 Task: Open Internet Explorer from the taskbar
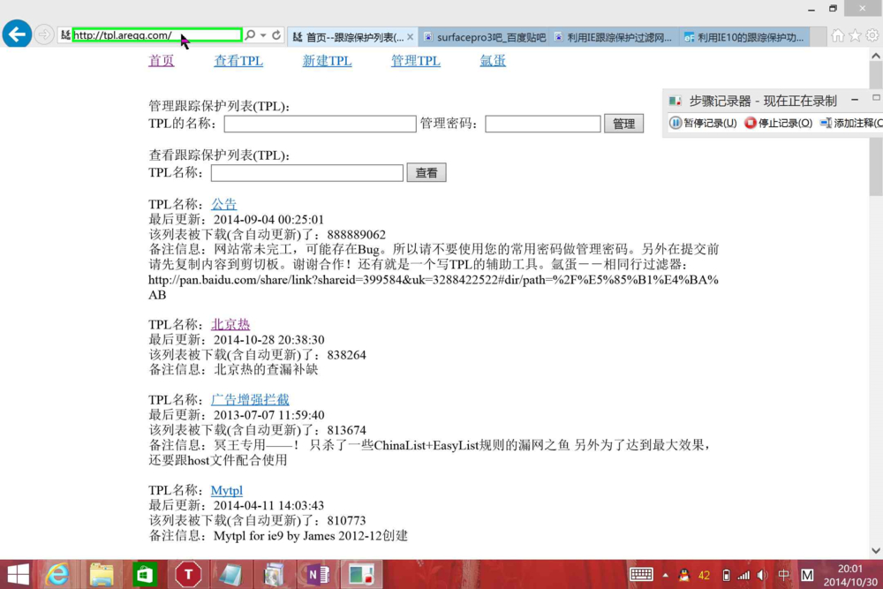tap(57, 574)
